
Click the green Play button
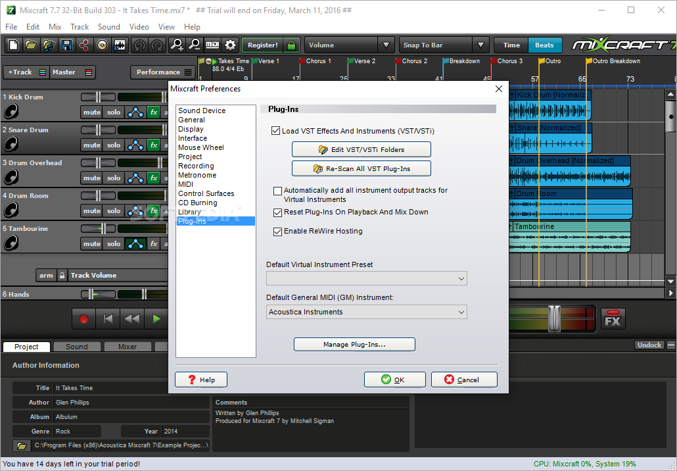click(156, 319)
